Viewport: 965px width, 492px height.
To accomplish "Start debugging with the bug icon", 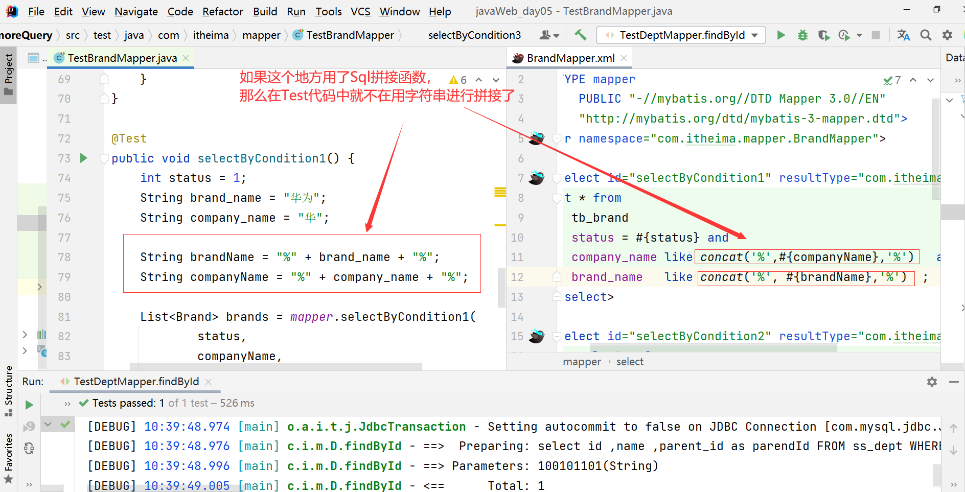I will (802, 35).
